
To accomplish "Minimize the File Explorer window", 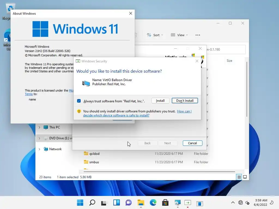I will (x=218, y=23).
